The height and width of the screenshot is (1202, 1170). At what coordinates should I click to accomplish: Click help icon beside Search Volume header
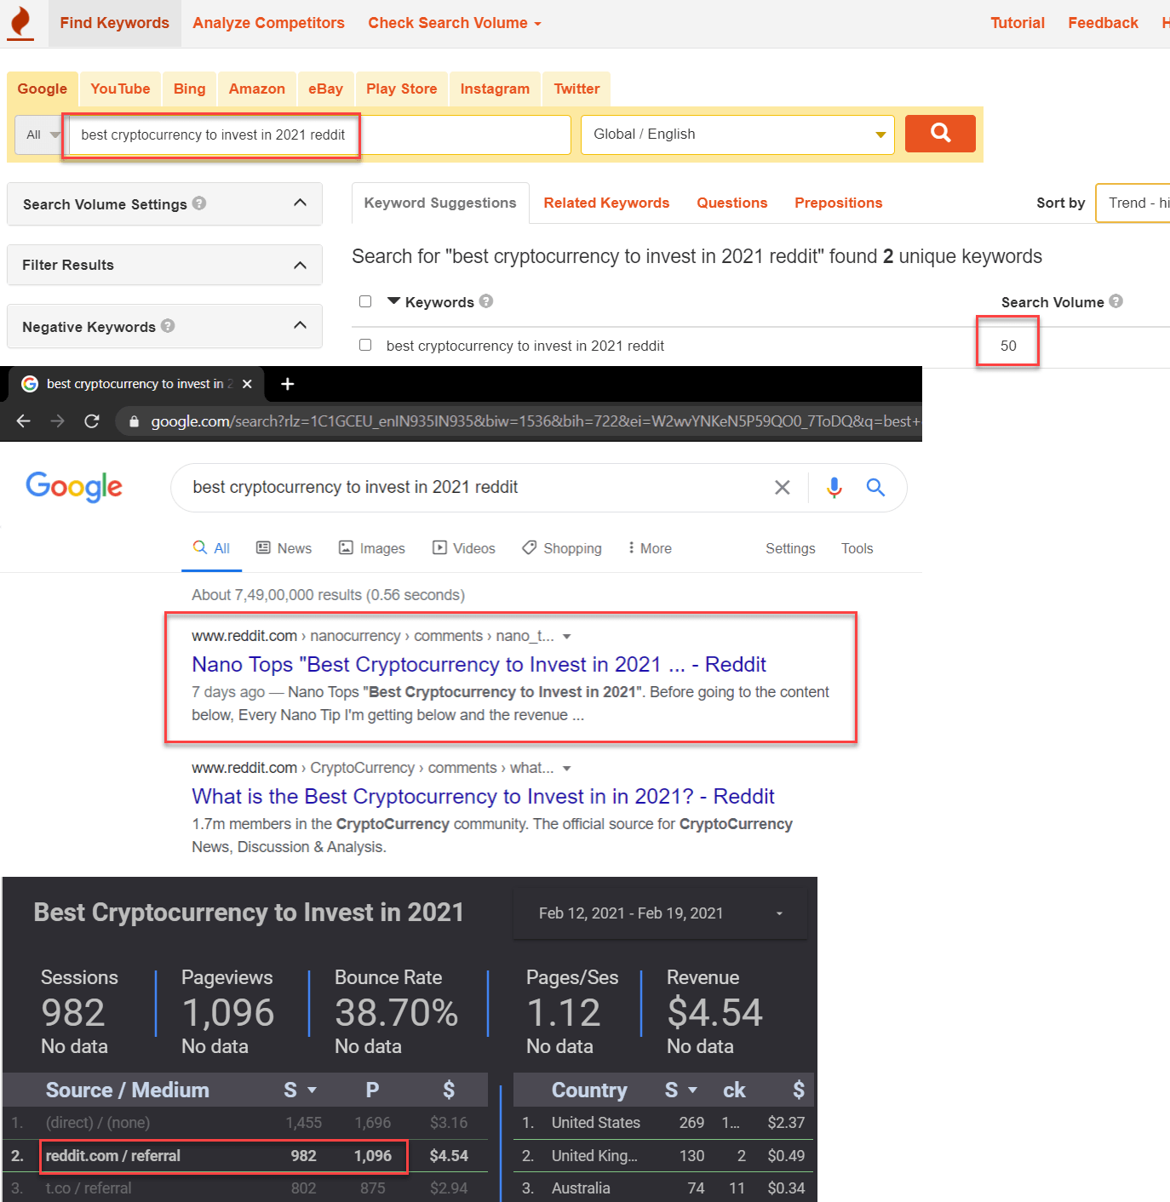(1116, 301)
